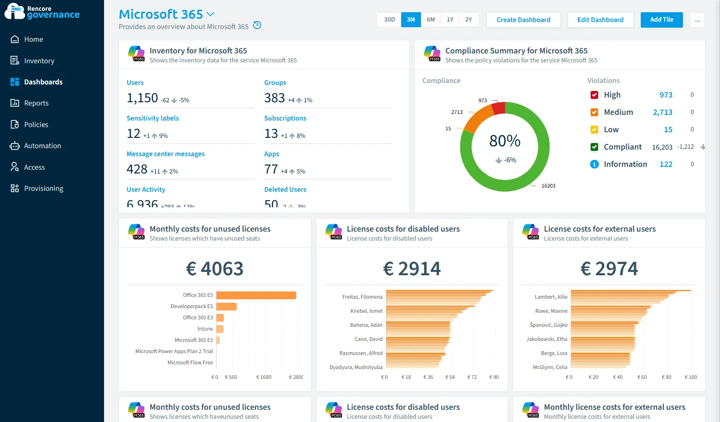Select the 30D time range
The height and width of the screenshot is (422, 720).
coord(390,20)
